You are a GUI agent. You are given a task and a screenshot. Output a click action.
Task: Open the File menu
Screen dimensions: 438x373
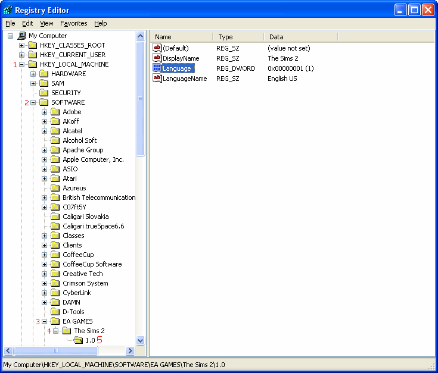click(x=10, y=23)
